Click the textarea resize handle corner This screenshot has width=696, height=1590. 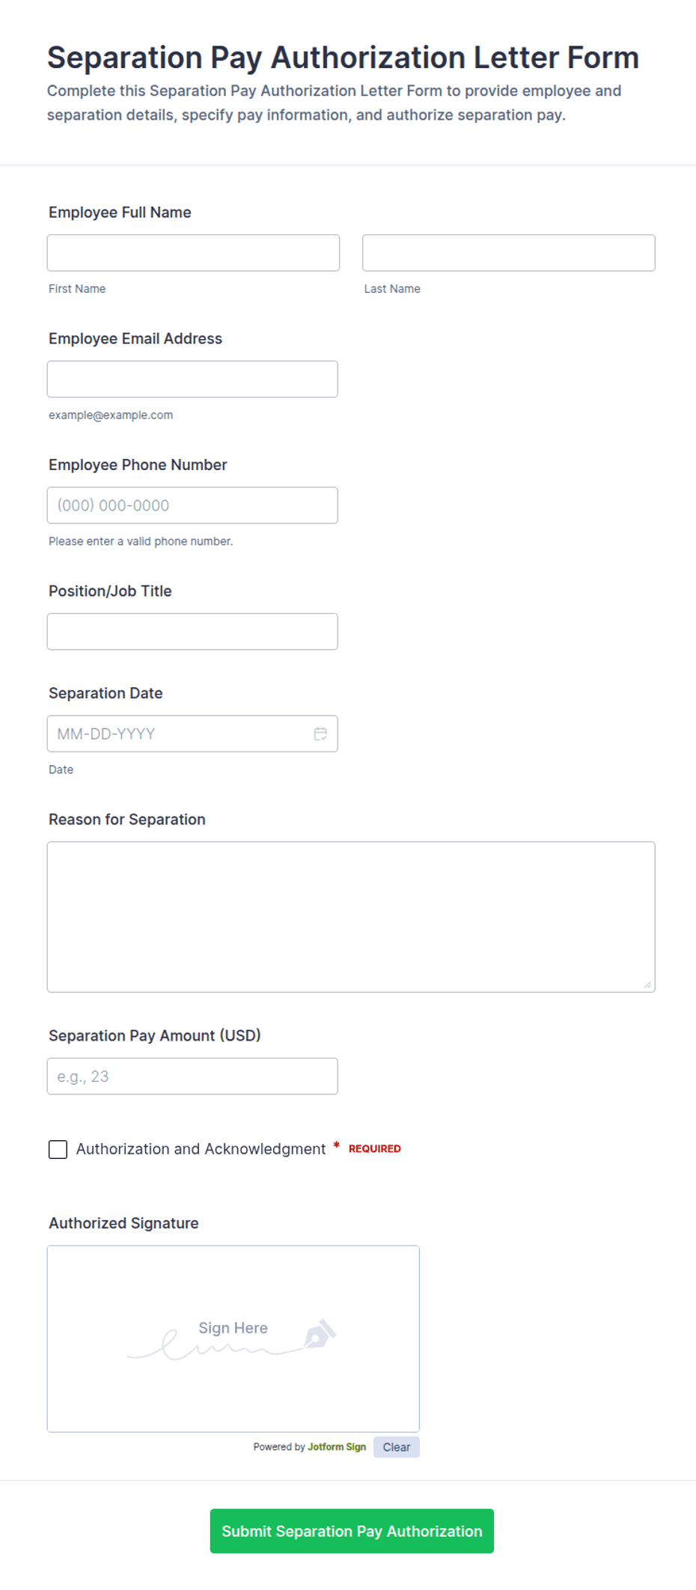(647, 984)
